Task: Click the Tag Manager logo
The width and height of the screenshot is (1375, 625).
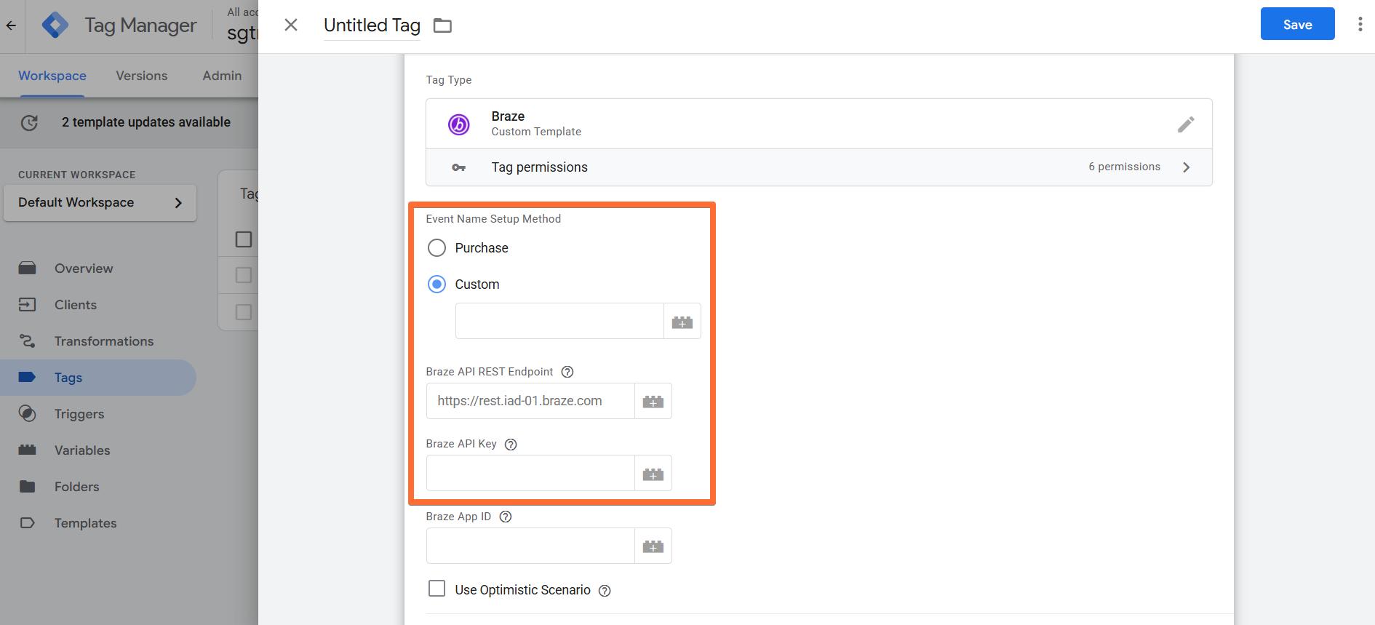Action: pyautogui.click(x=55, y=25)
